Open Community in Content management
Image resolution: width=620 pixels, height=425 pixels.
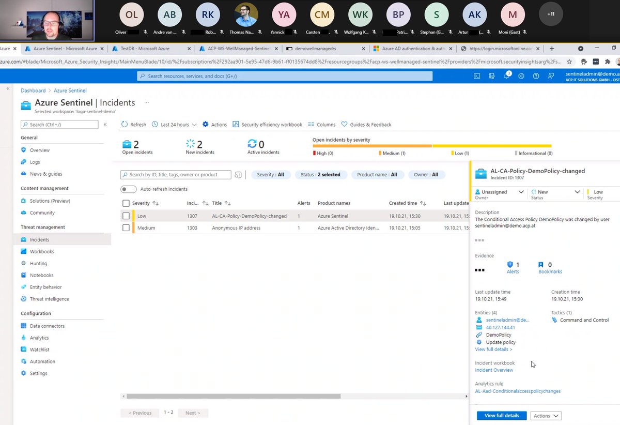42,212
